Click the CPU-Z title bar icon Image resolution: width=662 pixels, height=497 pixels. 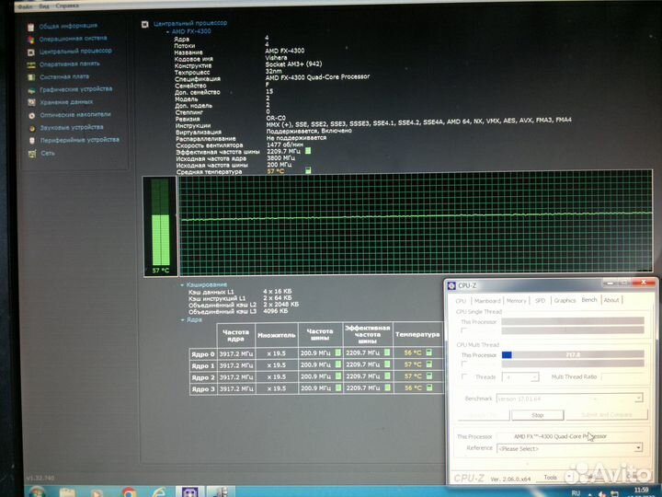point(451,286)
